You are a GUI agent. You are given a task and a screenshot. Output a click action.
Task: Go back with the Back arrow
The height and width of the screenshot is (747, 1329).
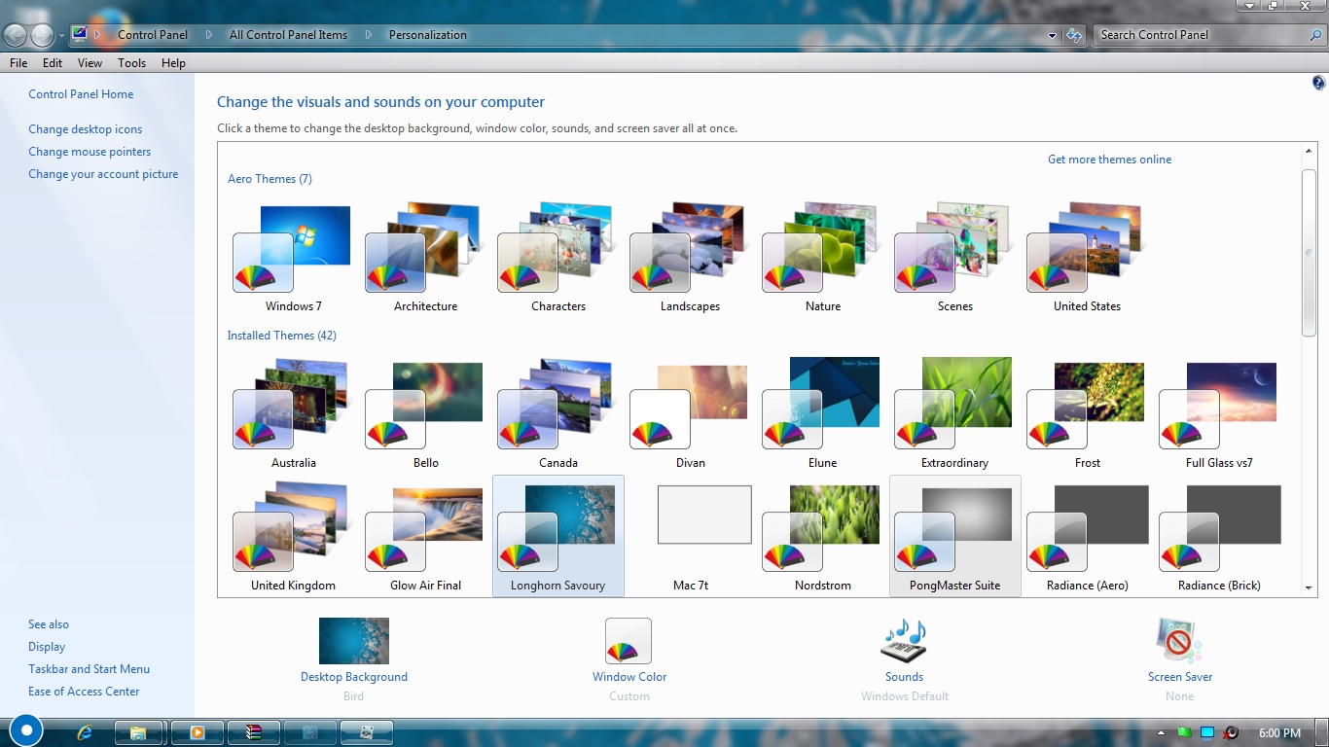(x=15, y=36)
